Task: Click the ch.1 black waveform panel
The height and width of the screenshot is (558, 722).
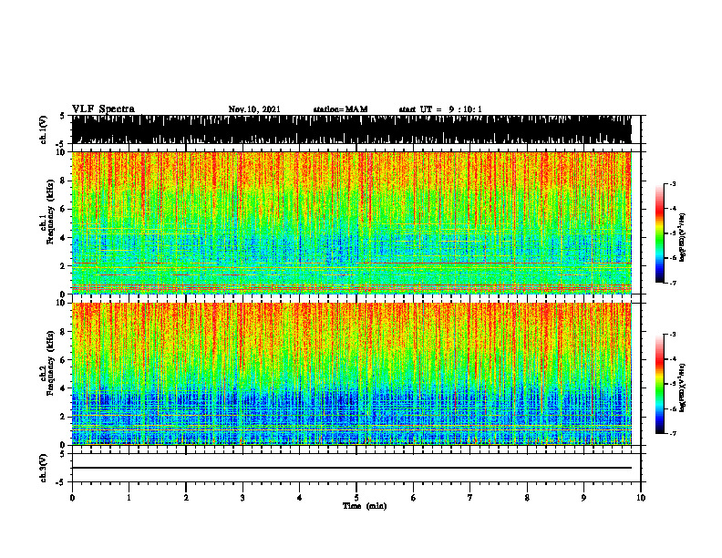Action: point(351,129)
